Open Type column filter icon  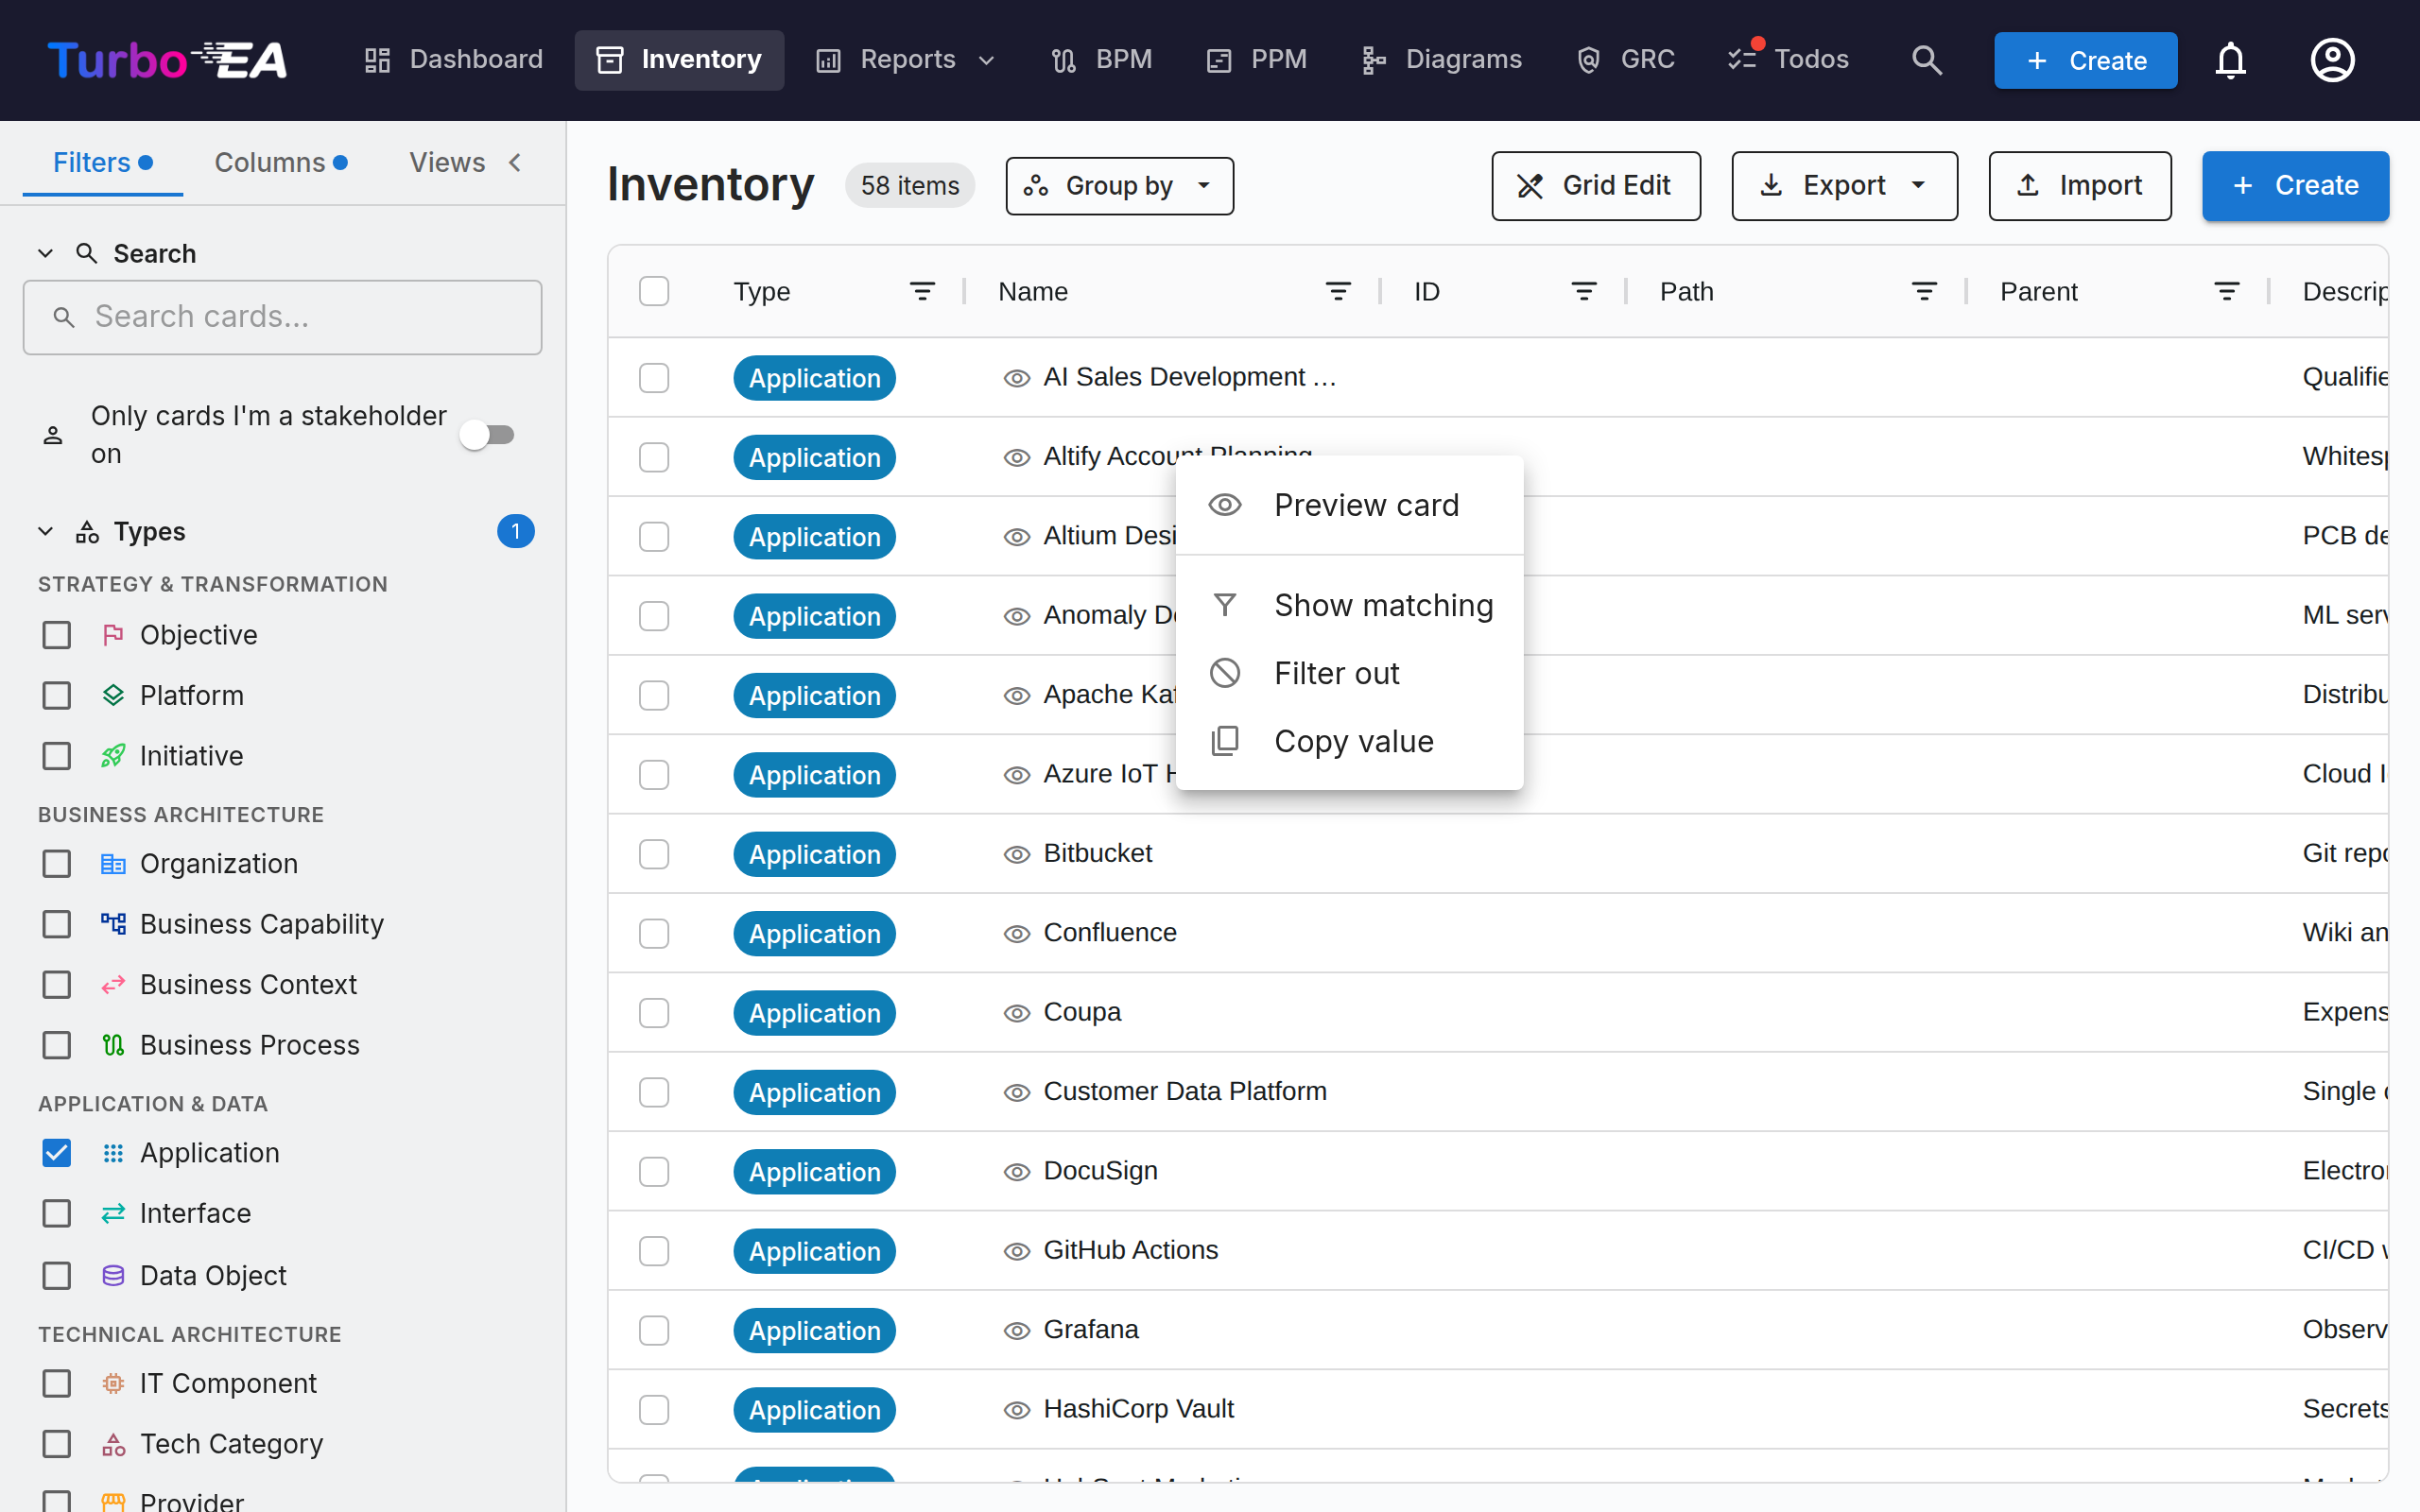(922, 291)
